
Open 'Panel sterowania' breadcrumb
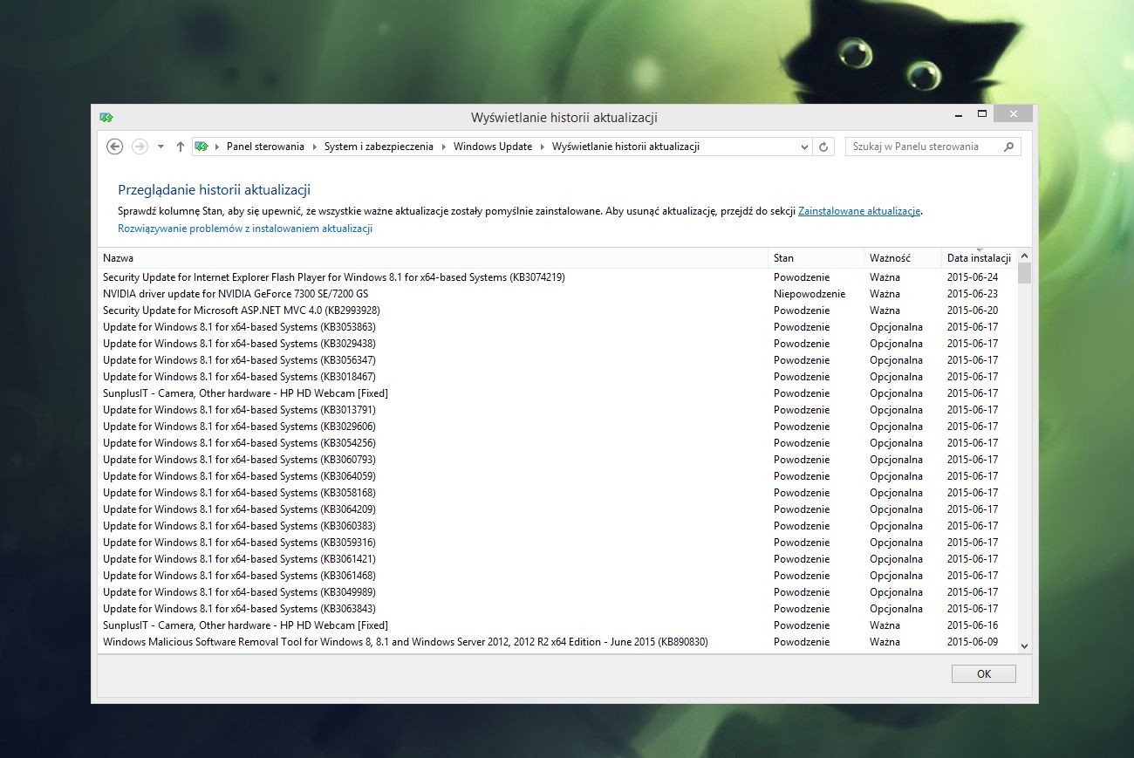click(x=265, y=147)
